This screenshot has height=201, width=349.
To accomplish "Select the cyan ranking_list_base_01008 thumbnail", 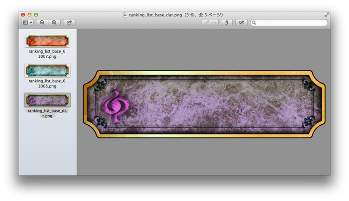I will (x=47, y=71).
